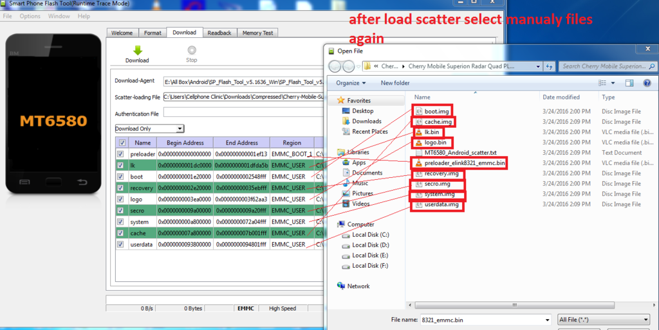659x330 pixels.
Task: Click the Network icon in navigation pane
Action: click(341, 286)
